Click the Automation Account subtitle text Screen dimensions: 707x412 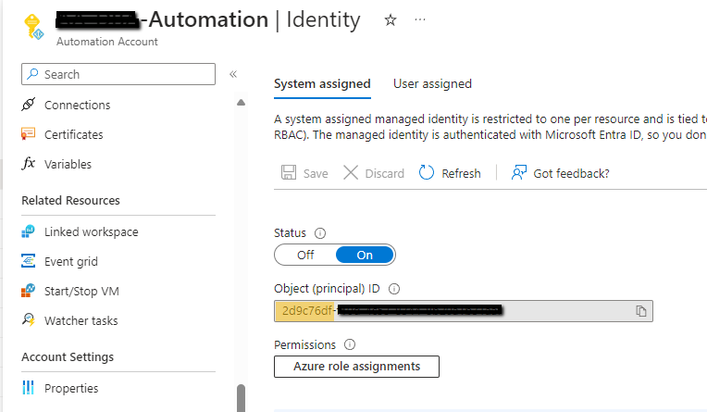pyautogui.click(x=106, y=42)
